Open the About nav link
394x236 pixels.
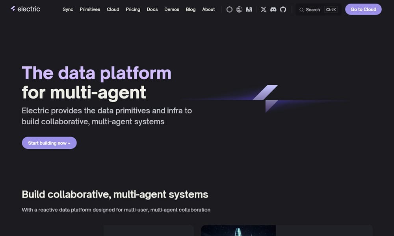tap(208, 9)
